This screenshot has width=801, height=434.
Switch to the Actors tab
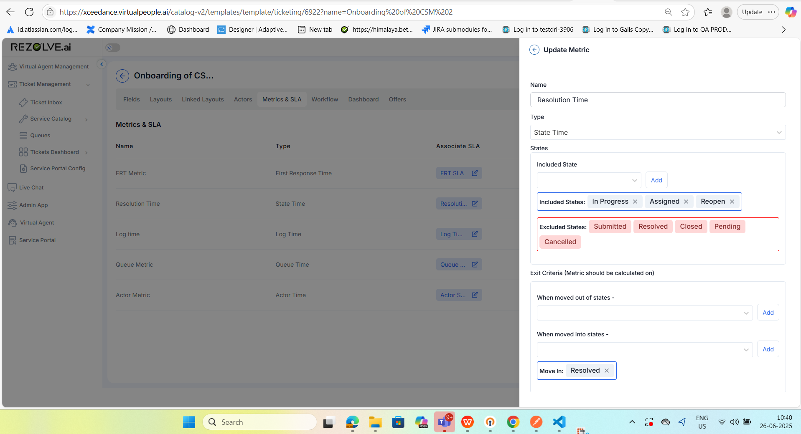click(x=243, y=99)
